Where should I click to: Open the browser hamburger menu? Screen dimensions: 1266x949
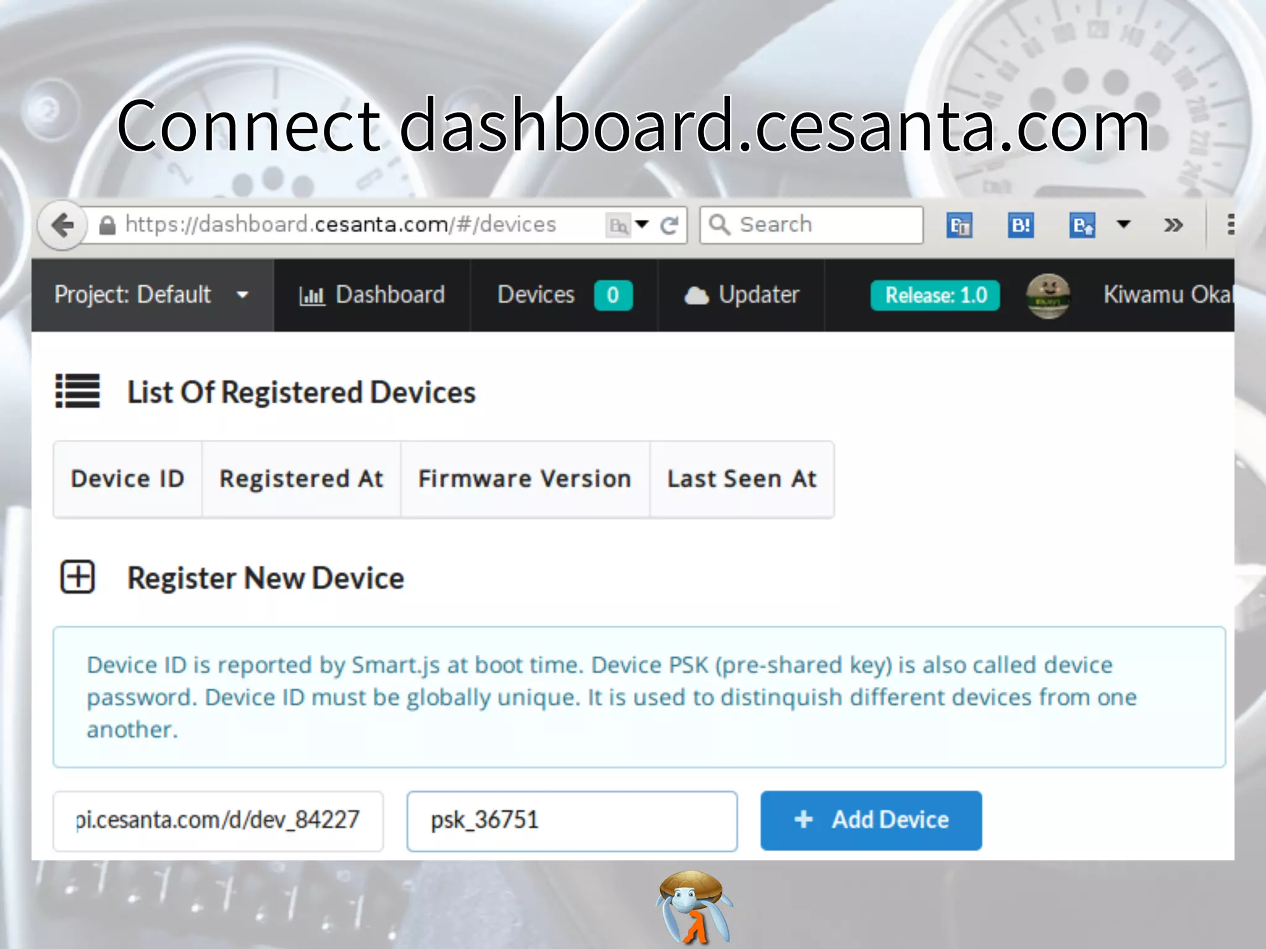point(1230,225)
